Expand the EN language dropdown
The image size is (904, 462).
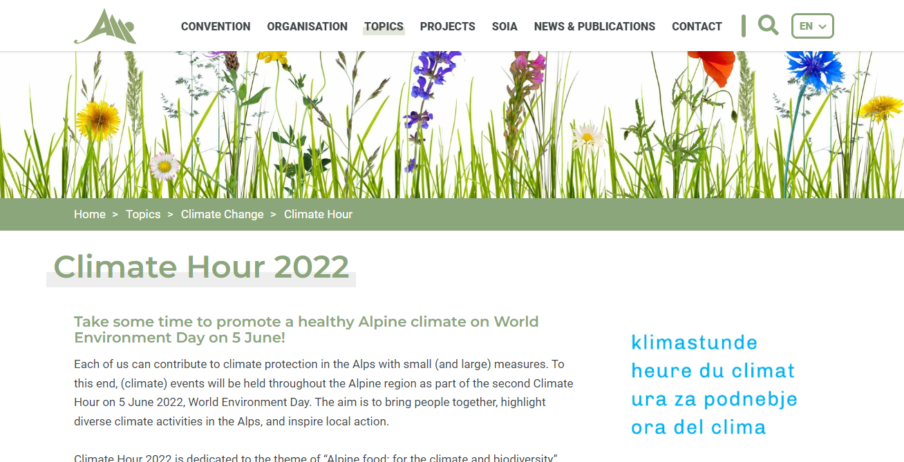(x=811, y=26)
